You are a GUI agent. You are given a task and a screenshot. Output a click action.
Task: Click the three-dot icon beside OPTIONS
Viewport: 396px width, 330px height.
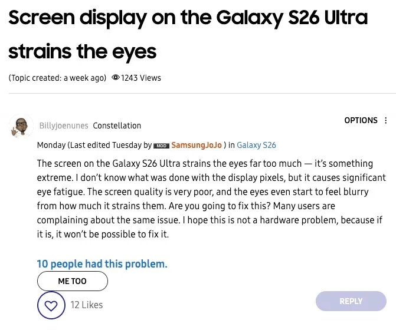tap(386, 121)
